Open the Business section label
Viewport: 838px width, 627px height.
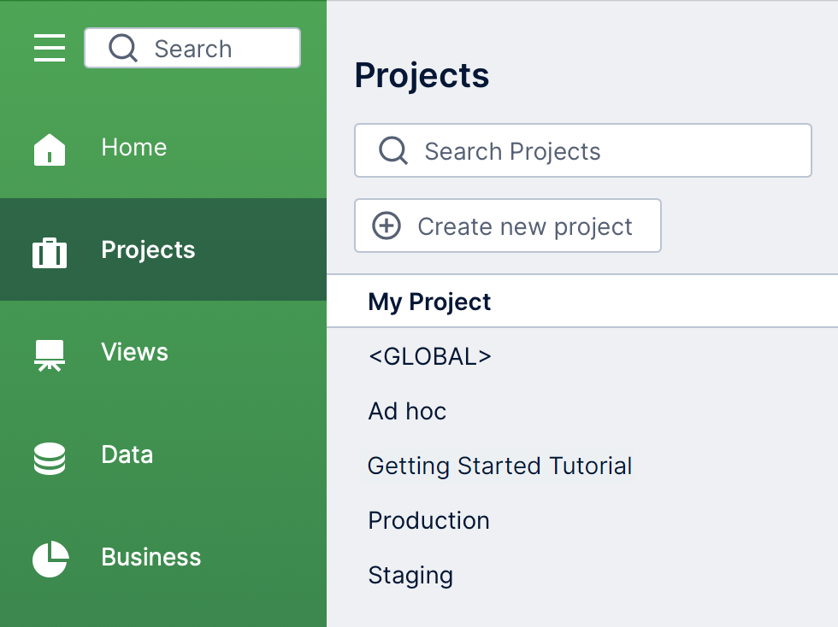click(x=151, y=557)
